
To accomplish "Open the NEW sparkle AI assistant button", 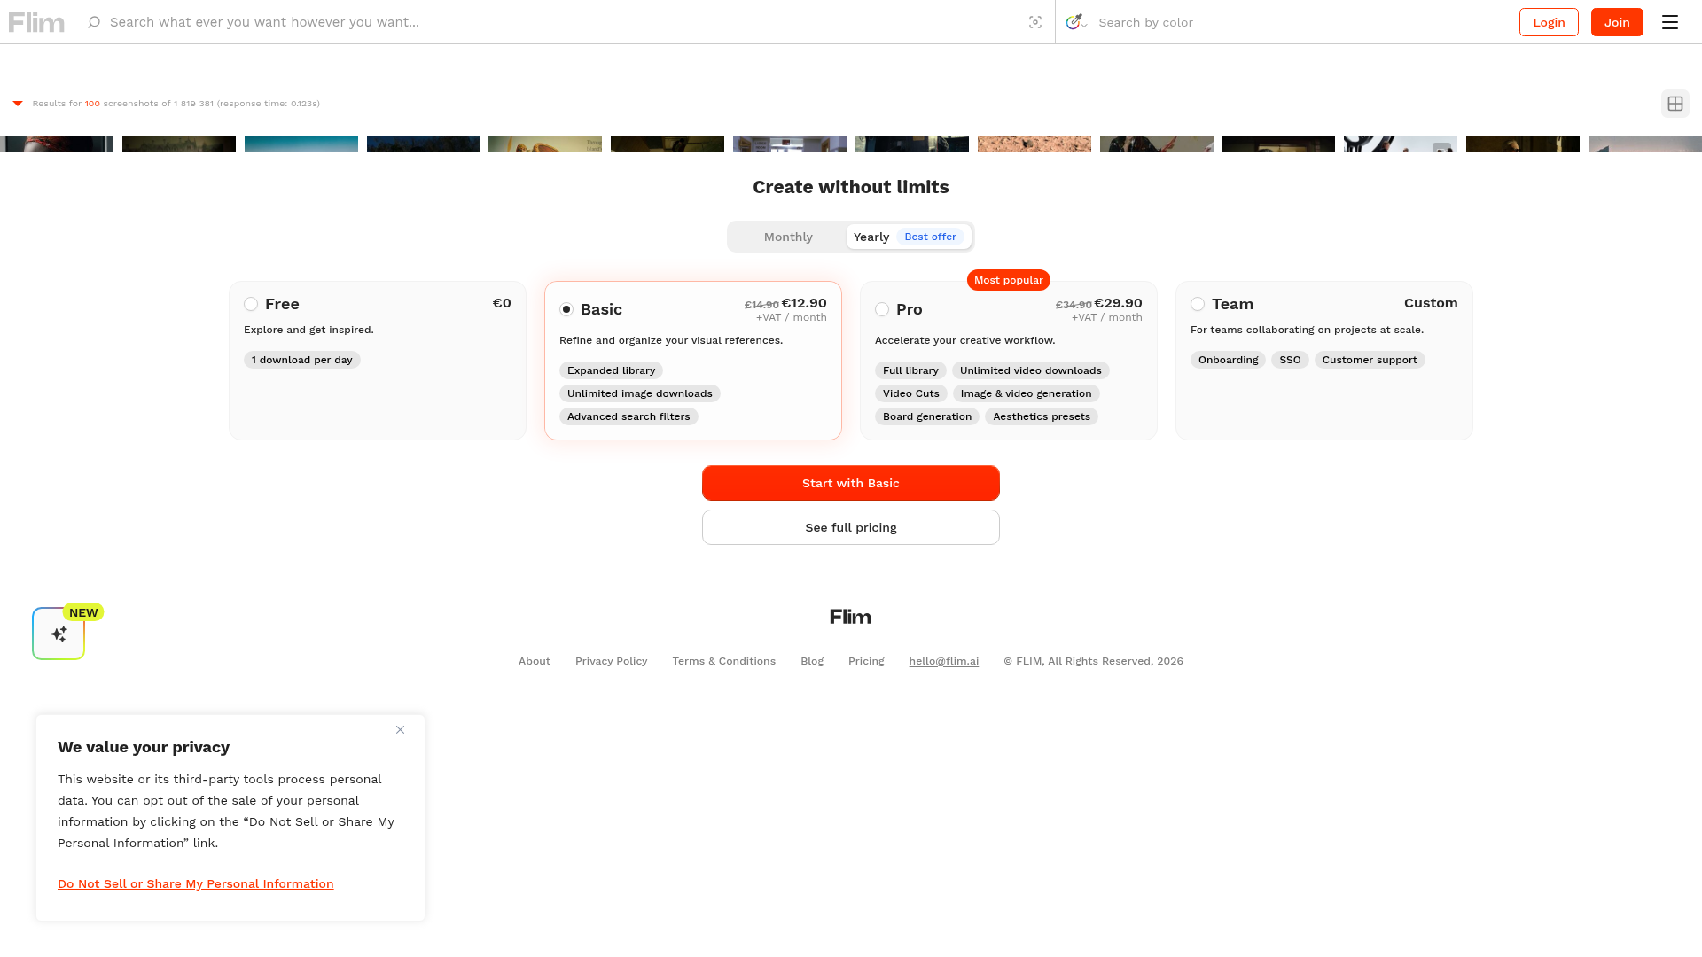I will (59, 634).
